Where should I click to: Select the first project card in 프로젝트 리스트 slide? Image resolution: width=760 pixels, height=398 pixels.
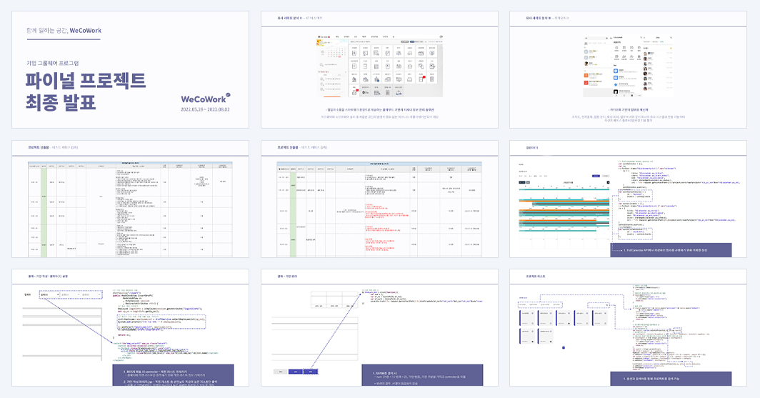pos(527,318)
